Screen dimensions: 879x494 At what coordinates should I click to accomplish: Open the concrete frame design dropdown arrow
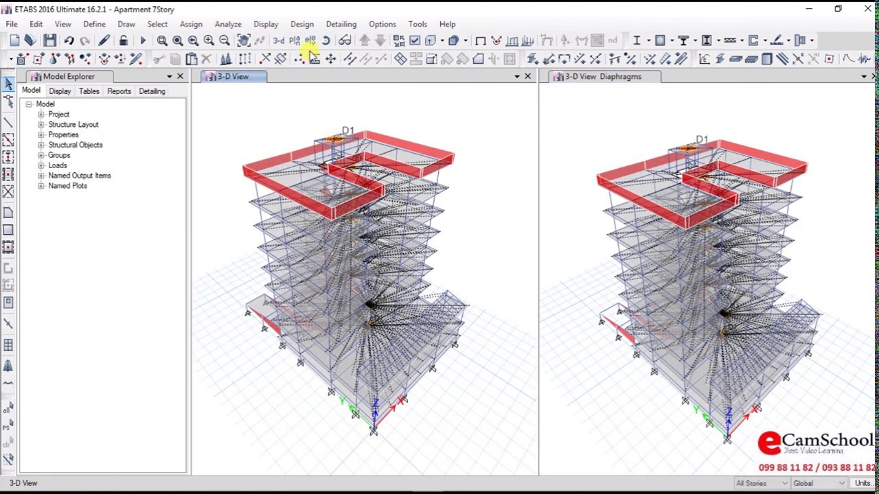[672, 40]
